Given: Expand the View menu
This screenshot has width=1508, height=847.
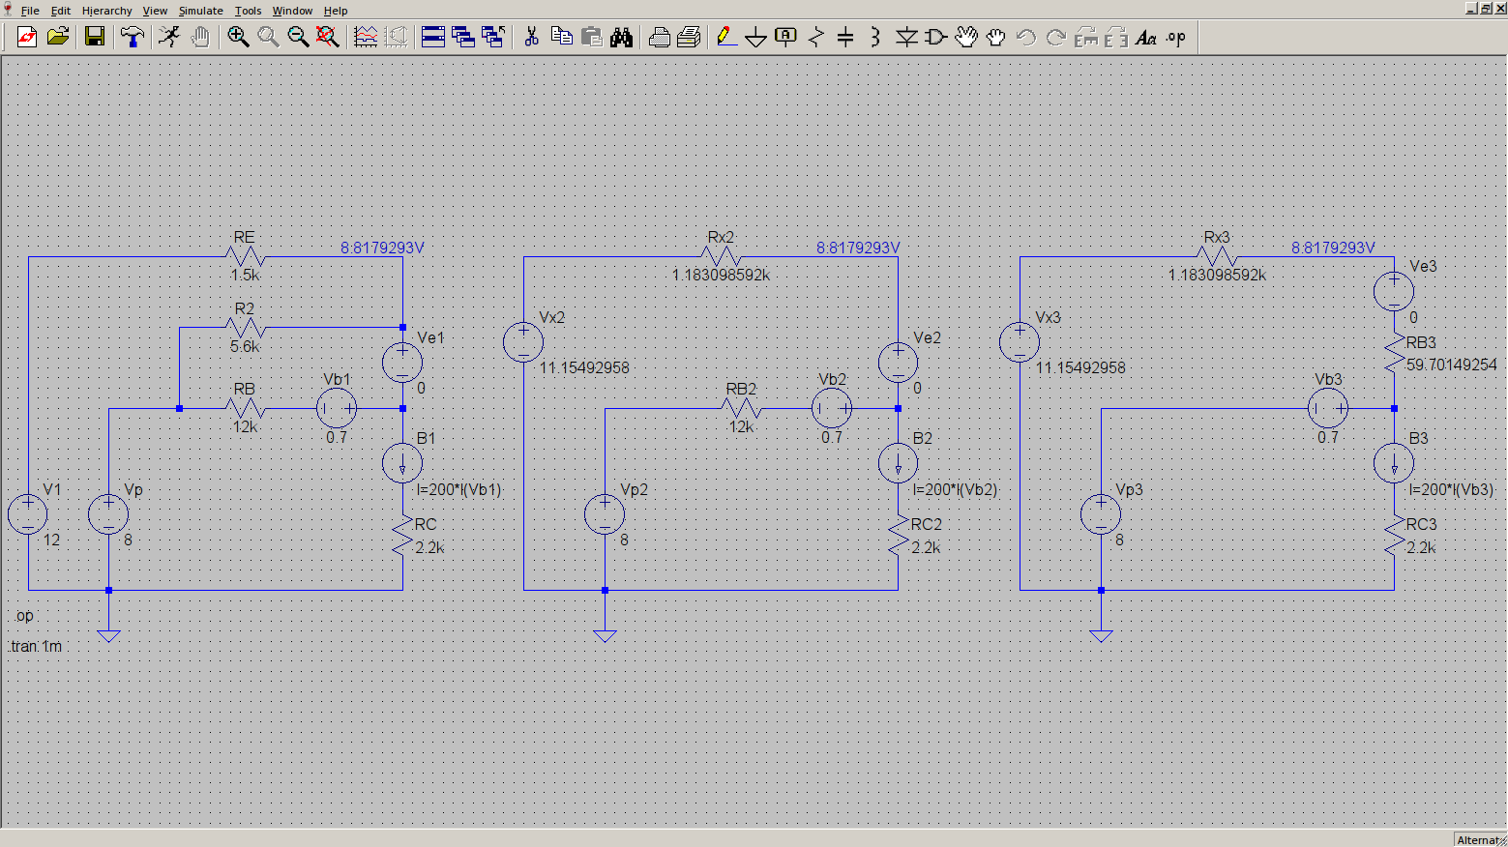Looking at the screenshot, I should pos(155,11).
